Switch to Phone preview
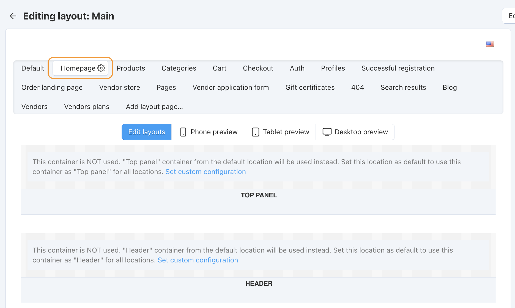This screenshot has height=308, width=515. [x=208, y=132]
